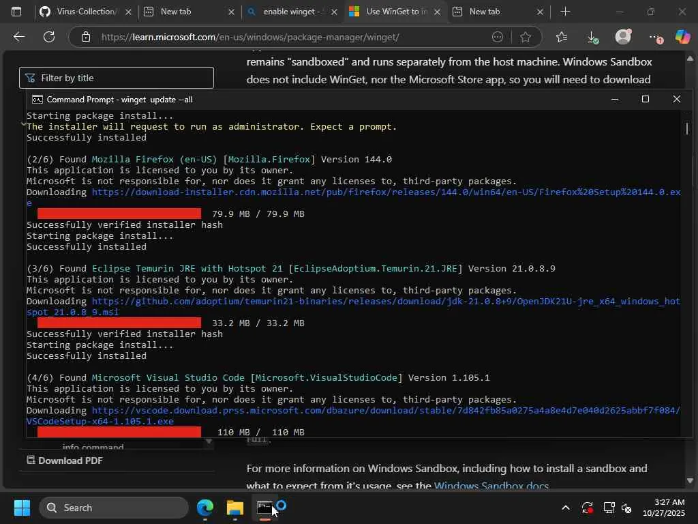Open Microsoft Edge from taskbar
This screenshot has width=698, height=524.
(x=205, y=508)
